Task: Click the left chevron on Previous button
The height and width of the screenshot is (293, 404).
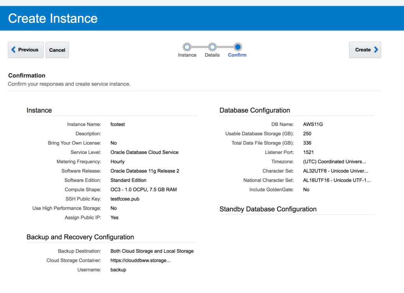Action: point(13,50)
